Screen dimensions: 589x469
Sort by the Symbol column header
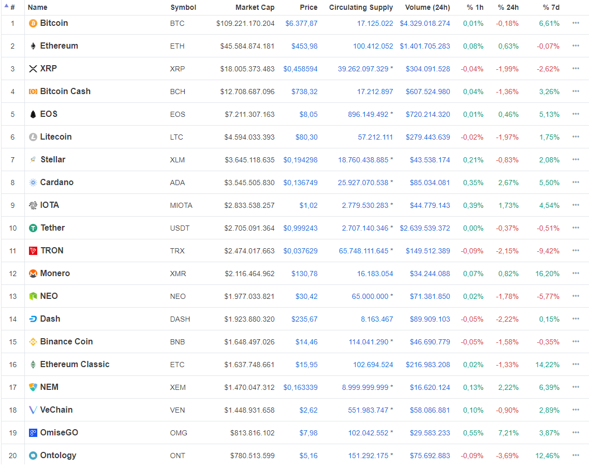(x=183, y=8)
